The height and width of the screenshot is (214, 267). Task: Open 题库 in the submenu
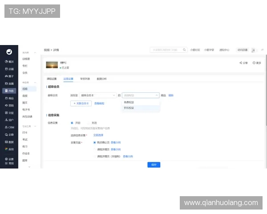(x=25, y=160)
